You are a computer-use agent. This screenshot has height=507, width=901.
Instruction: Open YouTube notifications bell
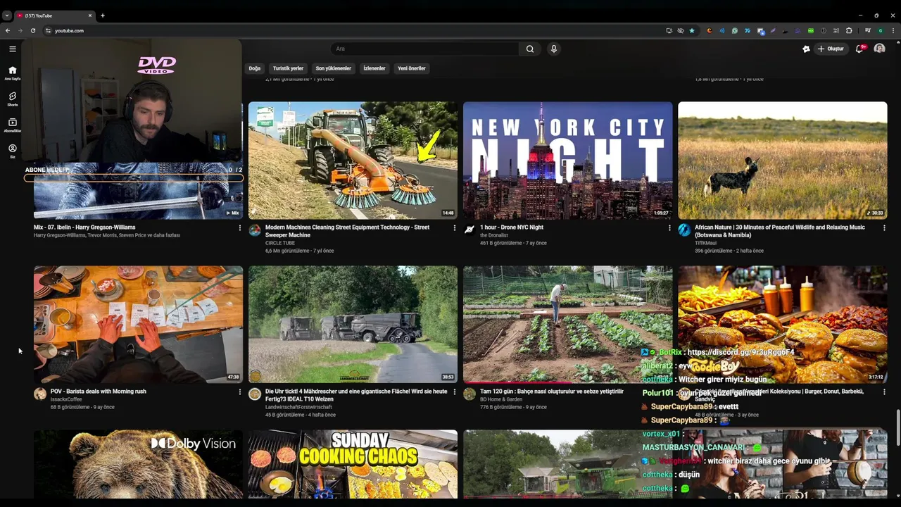[859, 49]
